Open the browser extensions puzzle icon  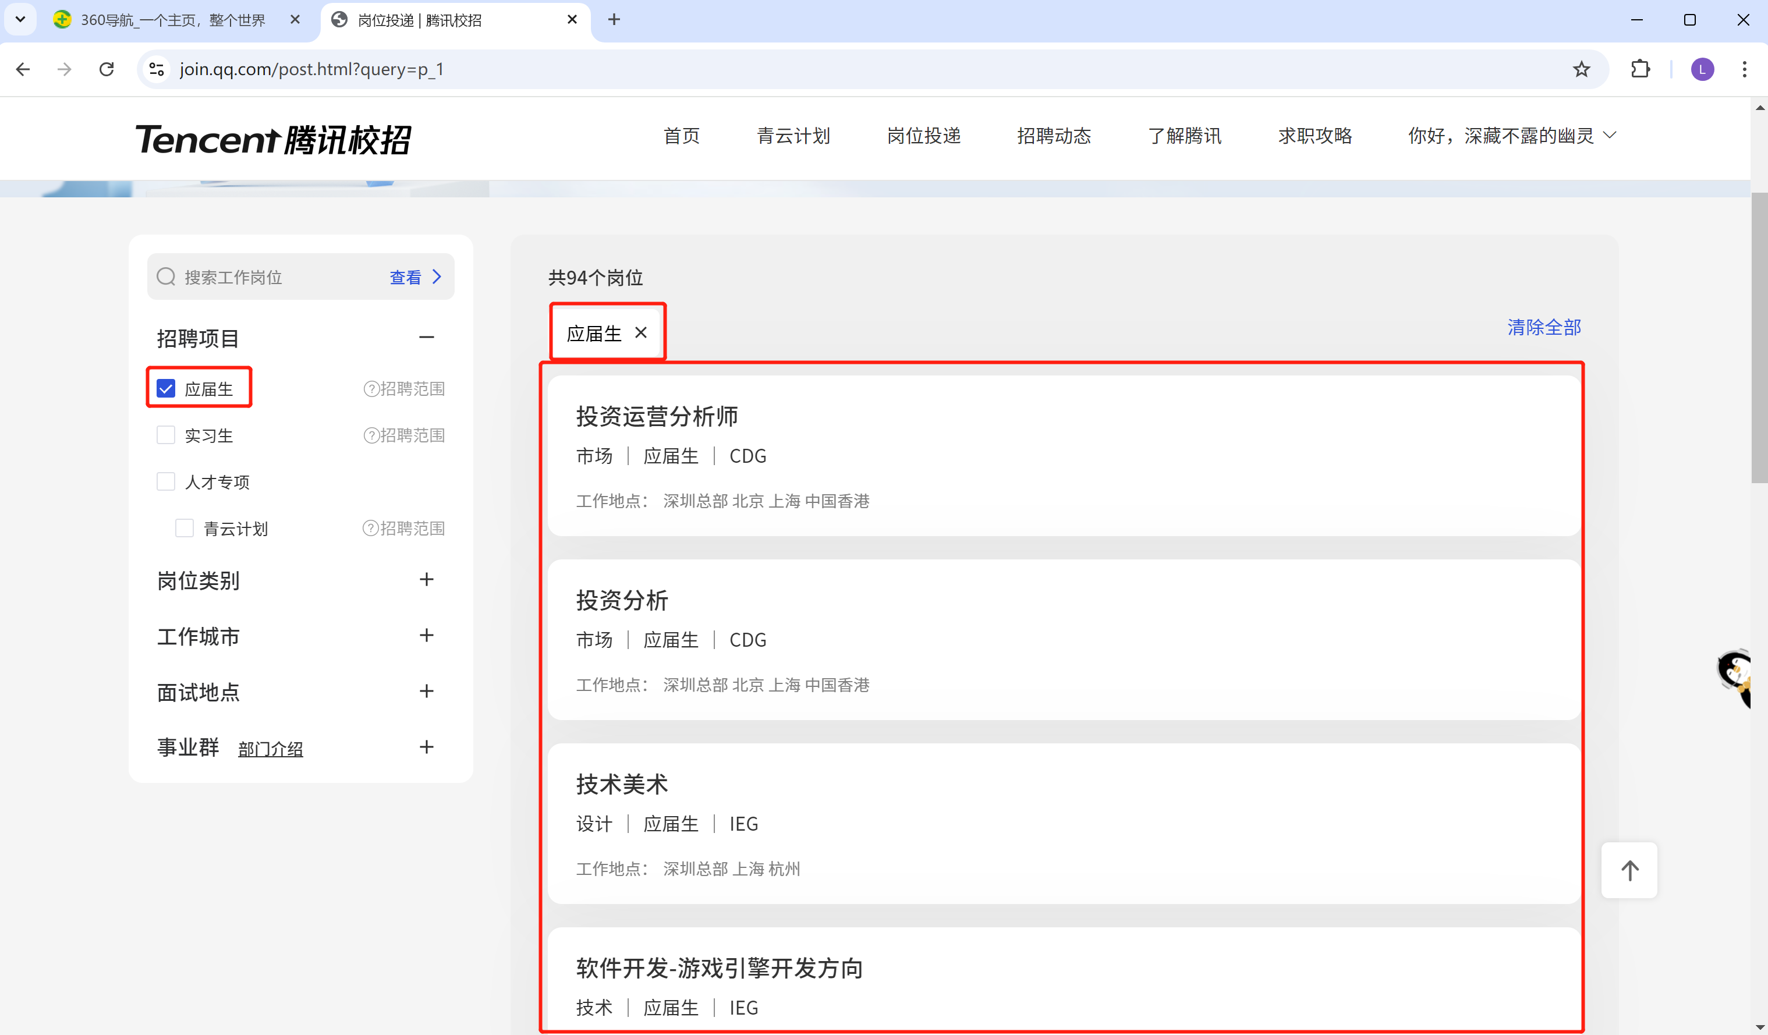(1641, 69)
